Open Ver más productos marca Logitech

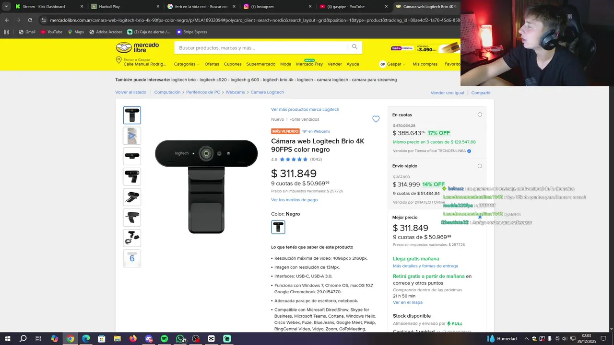pos(305,109)
